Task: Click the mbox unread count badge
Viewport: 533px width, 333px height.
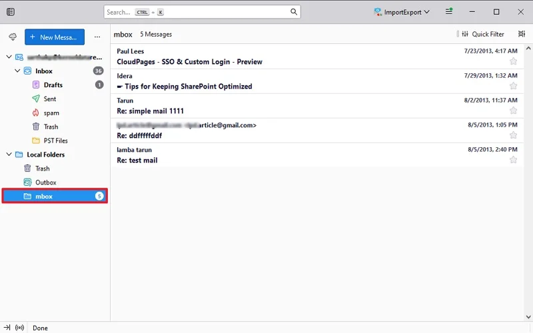Action: (99, 196)
